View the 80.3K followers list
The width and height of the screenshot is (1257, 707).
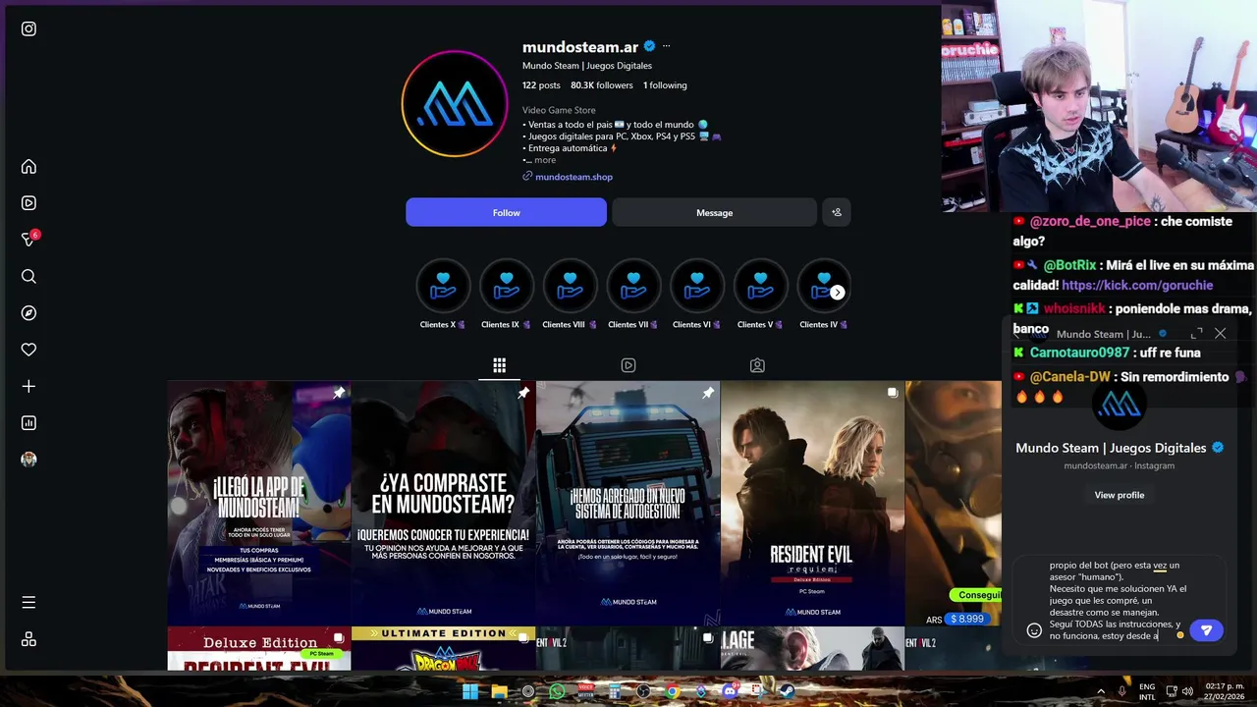click(x=602, y=85)
